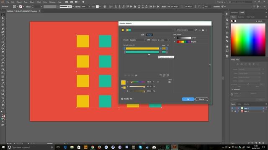Open the Align panel icon in right dock

point(227,37)
